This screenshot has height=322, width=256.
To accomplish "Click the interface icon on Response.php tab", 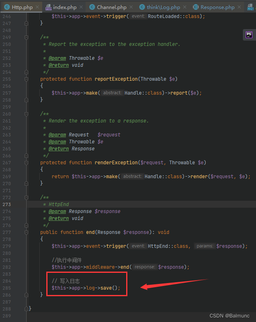I will point(196,7).
